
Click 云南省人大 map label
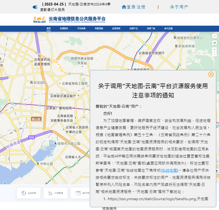point(73,157)
